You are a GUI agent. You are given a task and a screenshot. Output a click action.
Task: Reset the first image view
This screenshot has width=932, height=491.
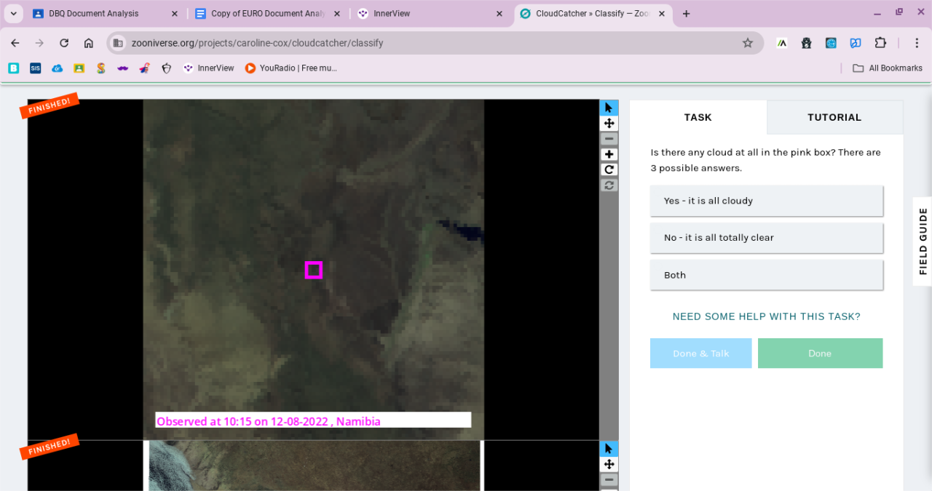[x=609, y=185]
